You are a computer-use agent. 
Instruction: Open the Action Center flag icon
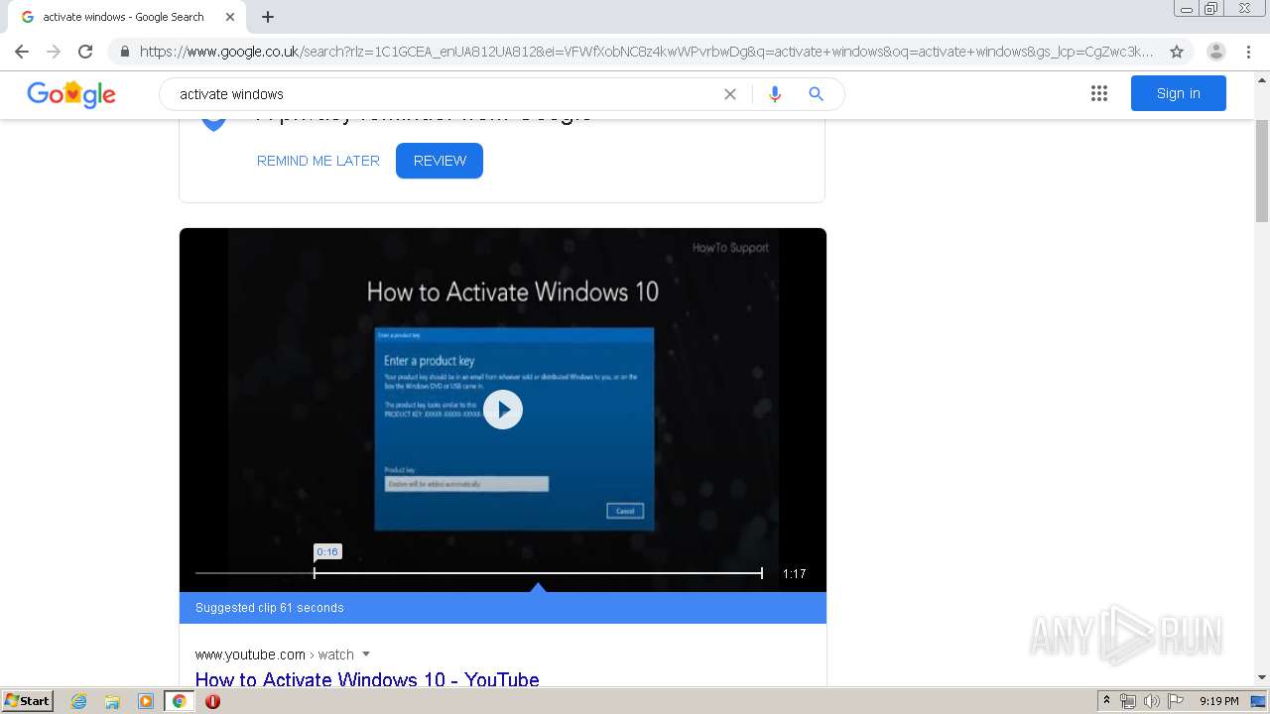click(x=1176, y=701)
